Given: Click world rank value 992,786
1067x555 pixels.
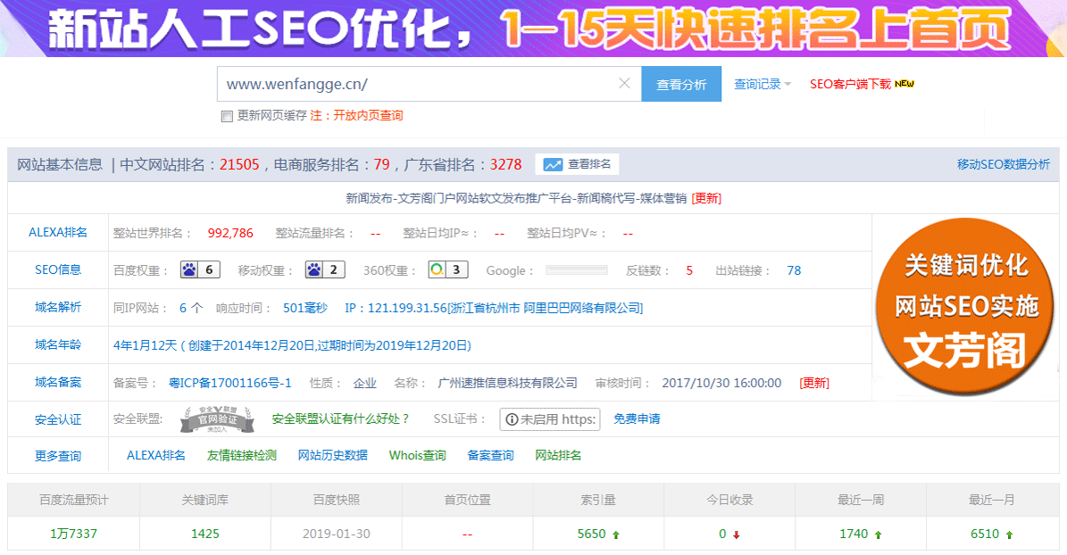Looking at the screenshot, I should 230,233.
